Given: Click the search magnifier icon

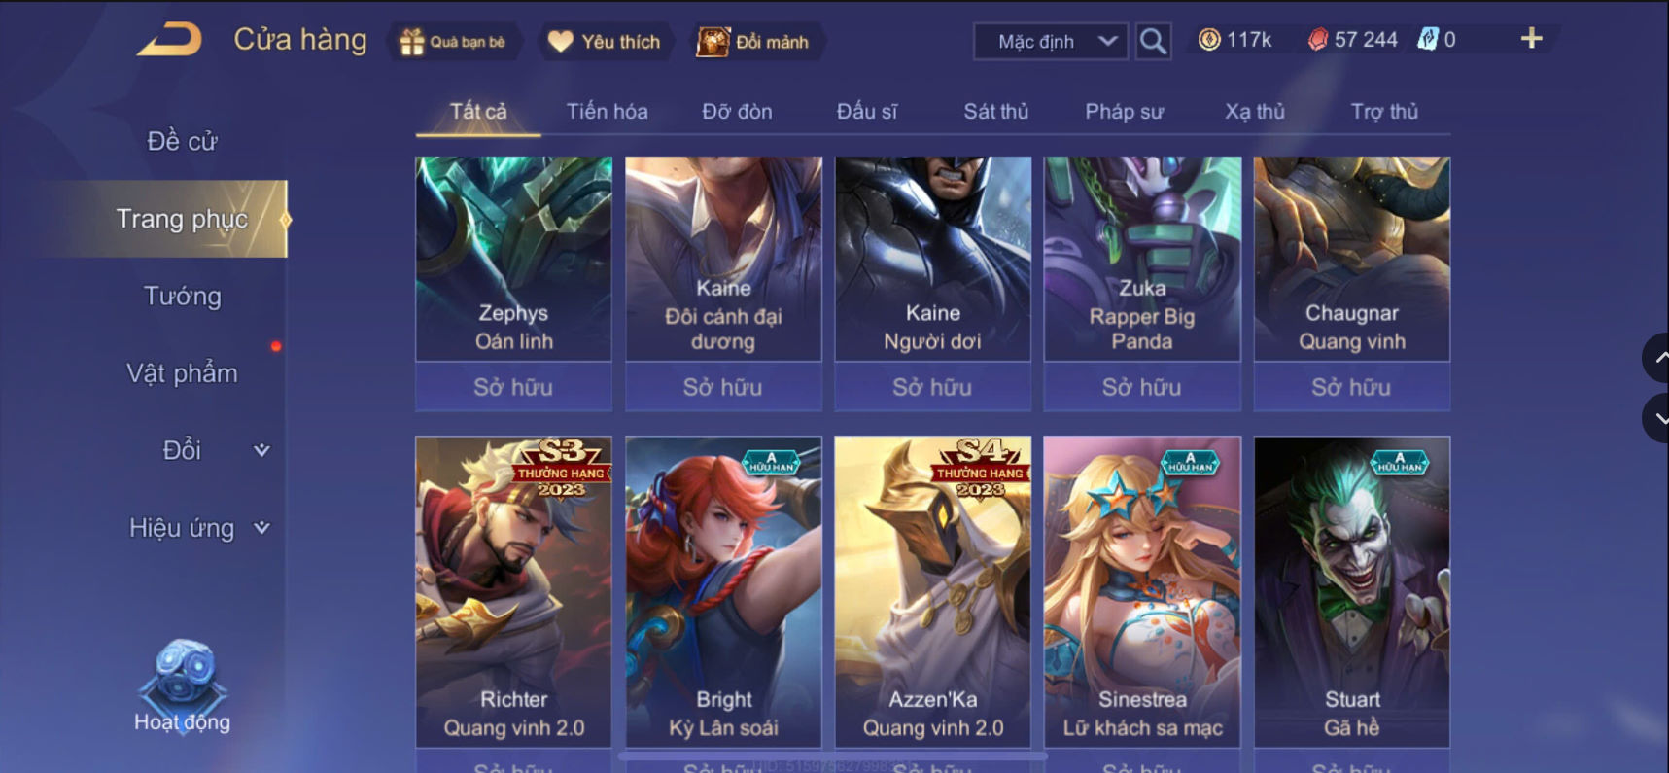Looking at the screenshot, I should click(1153, 42).
